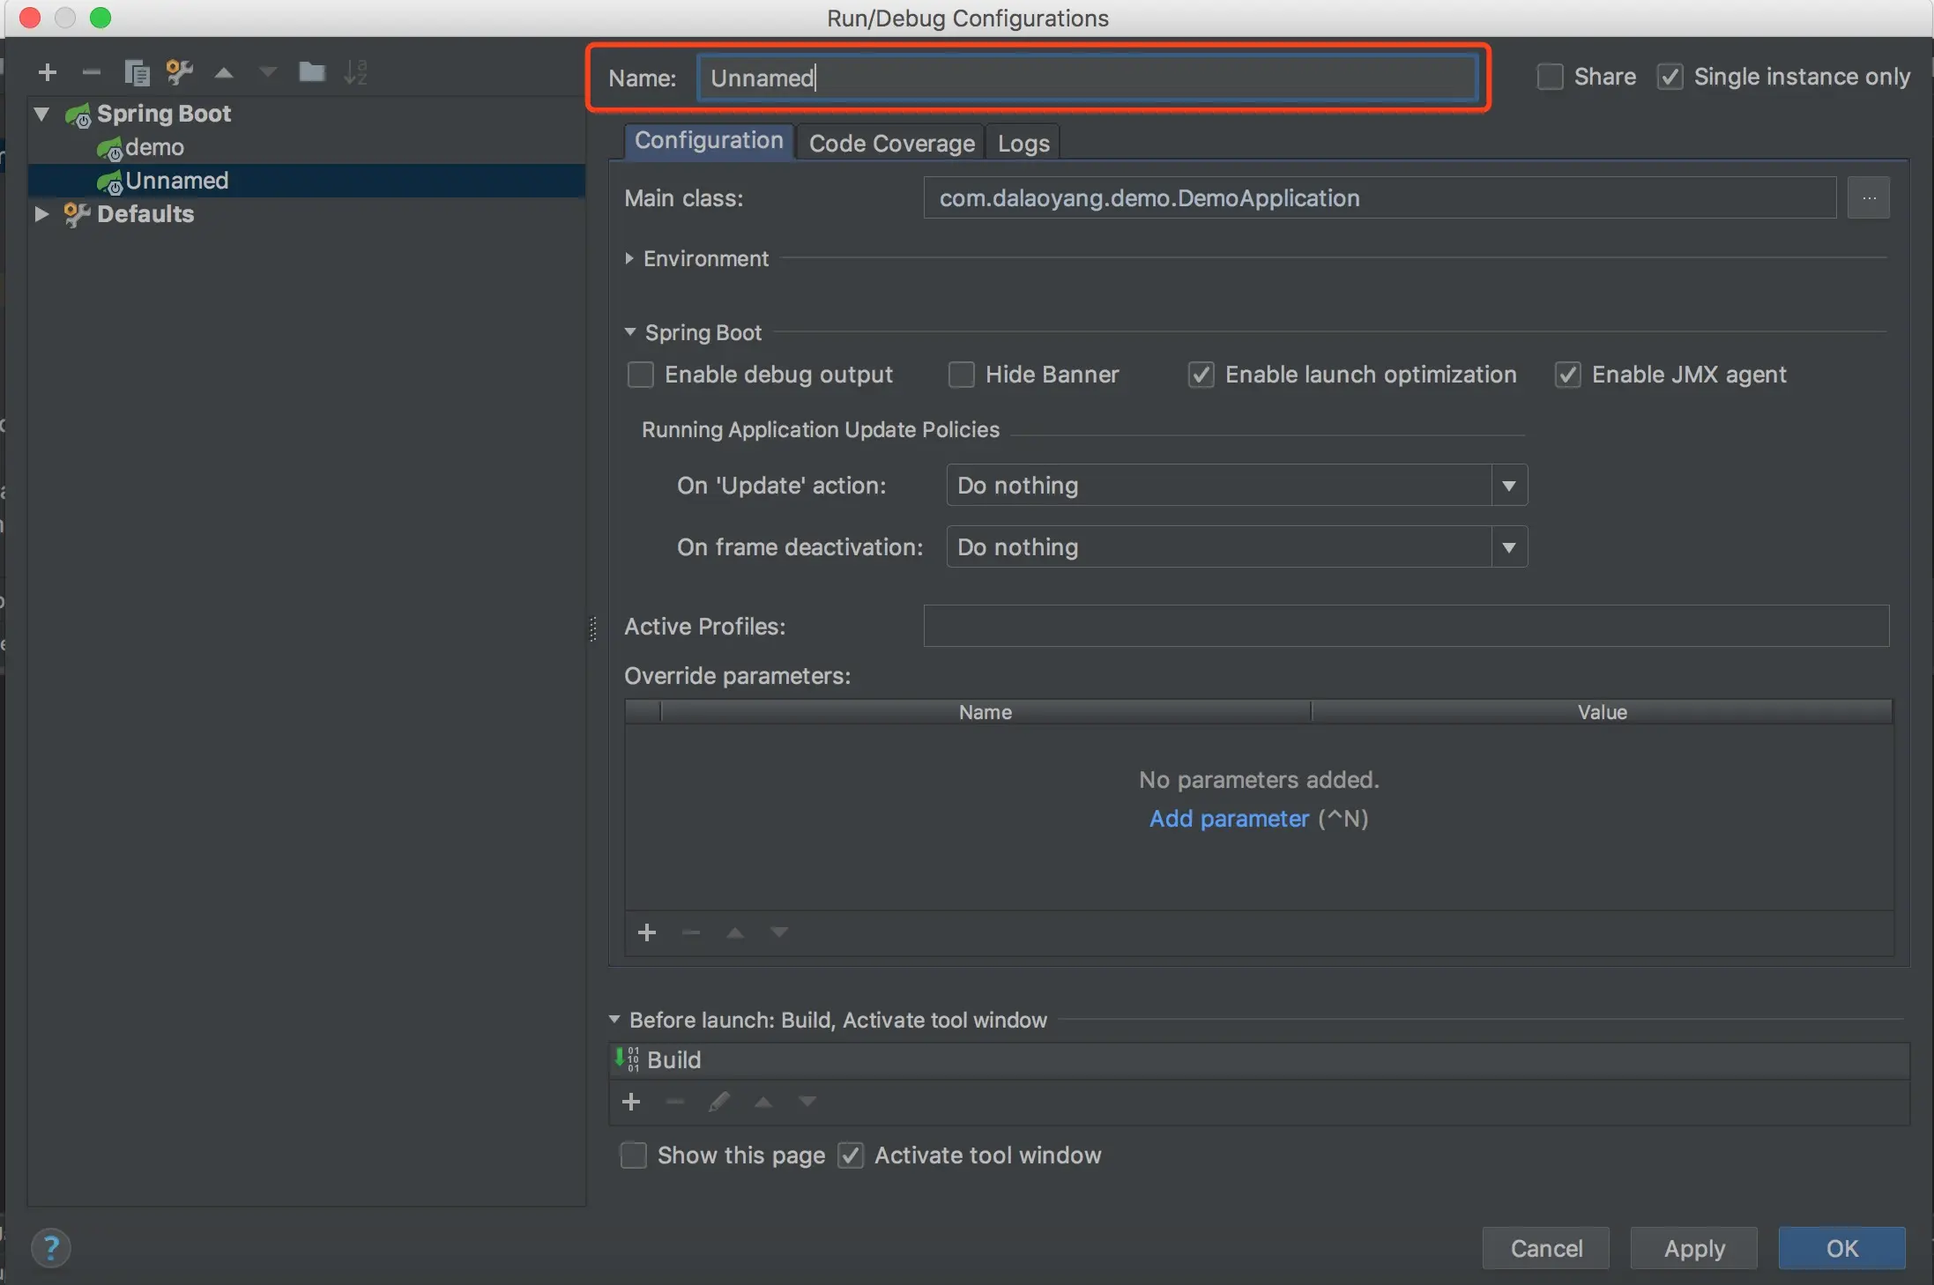Viewport: 1934px width, 1285px height.
Task: Click the add override parameter plus icon
Action: tap(647, 932)
